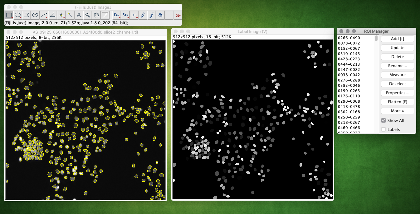Screen dimensions: 420x214
Task: Select the Wand tracing tool
Action: (x=71, y=15)
